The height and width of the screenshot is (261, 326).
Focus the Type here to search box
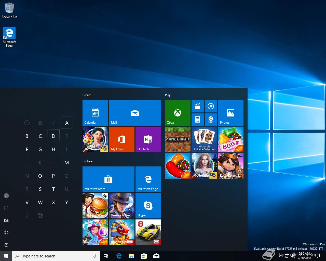pyautogui.click(x=56, y=256)
